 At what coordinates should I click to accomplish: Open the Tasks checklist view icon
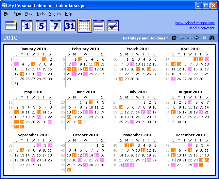coord(113,25)
